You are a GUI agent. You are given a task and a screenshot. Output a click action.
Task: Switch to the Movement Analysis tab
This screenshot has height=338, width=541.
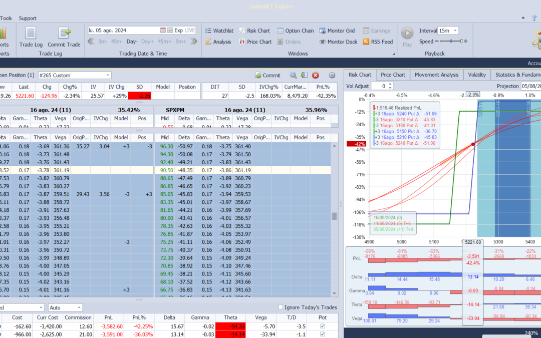coord(436,75)
